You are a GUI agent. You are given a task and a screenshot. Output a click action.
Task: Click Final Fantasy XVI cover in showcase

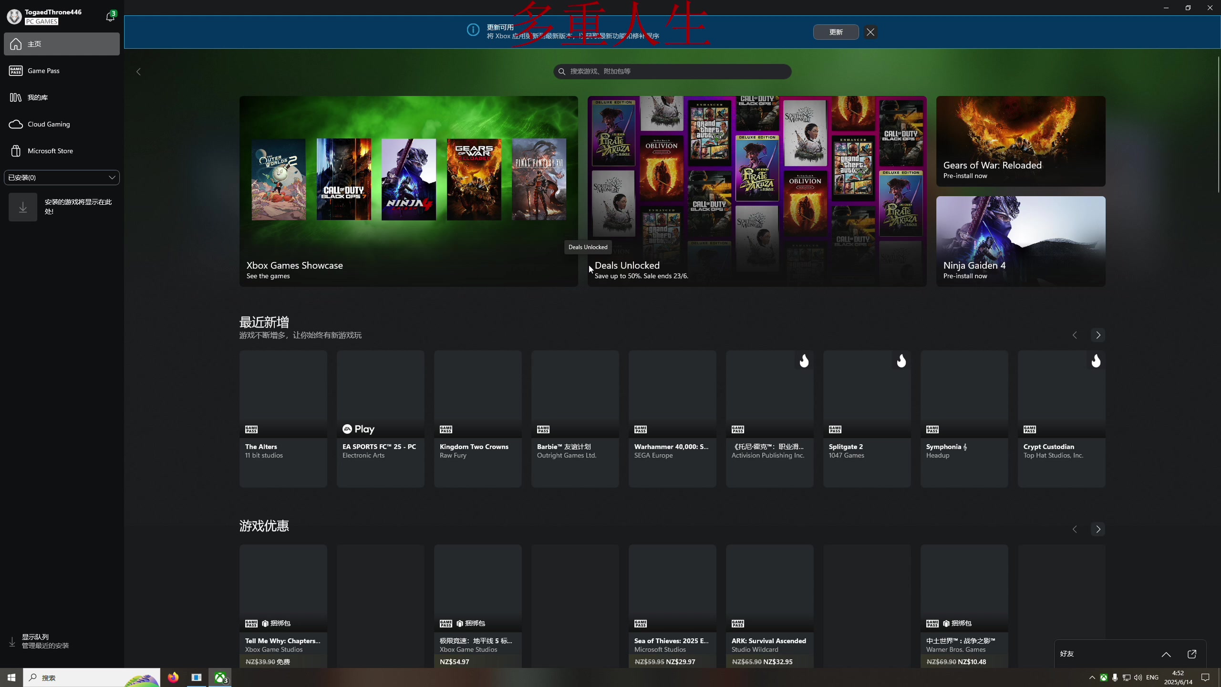(539, 179)
